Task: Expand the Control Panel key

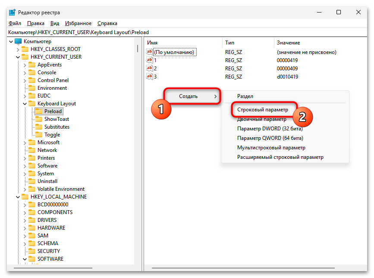Action: pos(25,80)
